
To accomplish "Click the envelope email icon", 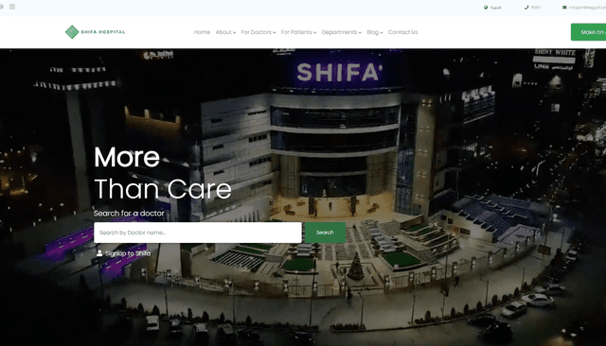I will coord(564,8).
